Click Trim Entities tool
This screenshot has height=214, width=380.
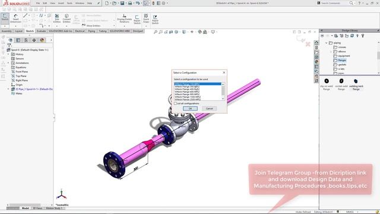57,18
